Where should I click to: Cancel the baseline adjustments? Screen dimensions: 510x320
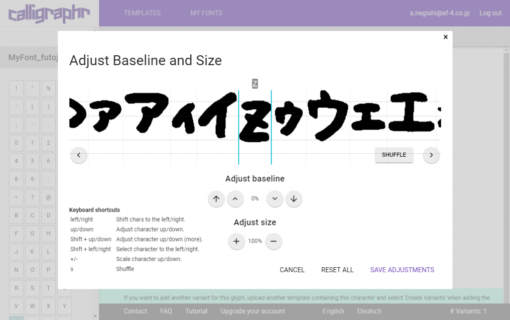[292, 269]
